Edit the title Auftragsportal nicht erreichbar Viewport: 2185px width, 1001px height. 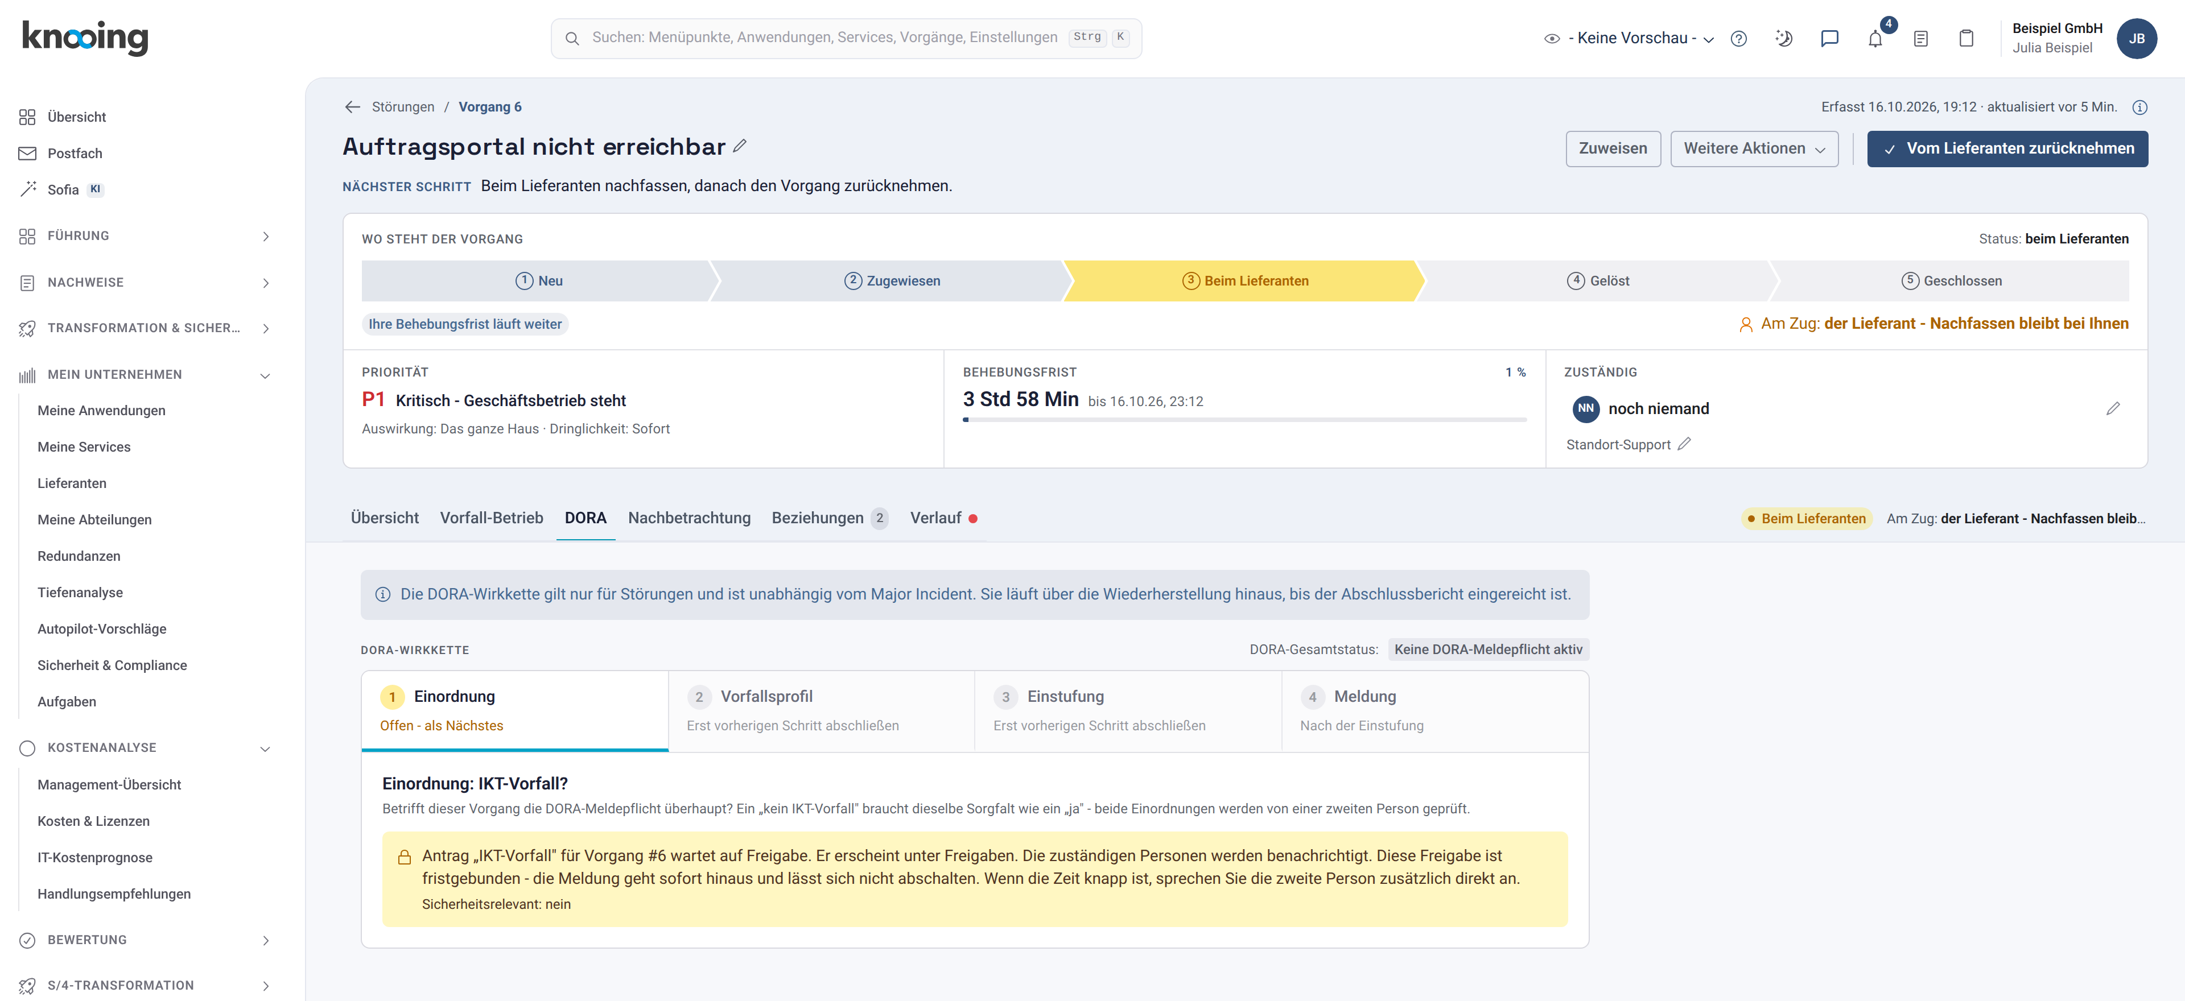740,147
